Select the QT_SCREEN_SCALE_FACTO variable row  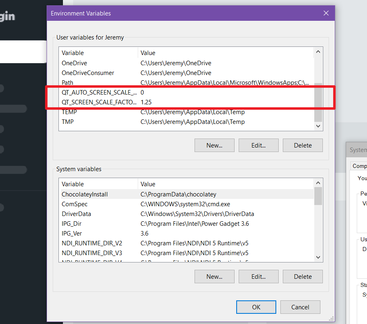point(187,102)
